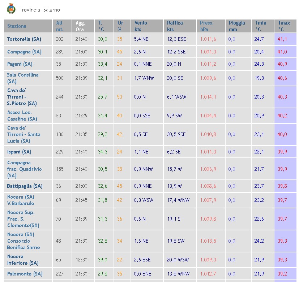Open the Tortorella (SA) station page
The image size is (299, 282).
(24, 39)
